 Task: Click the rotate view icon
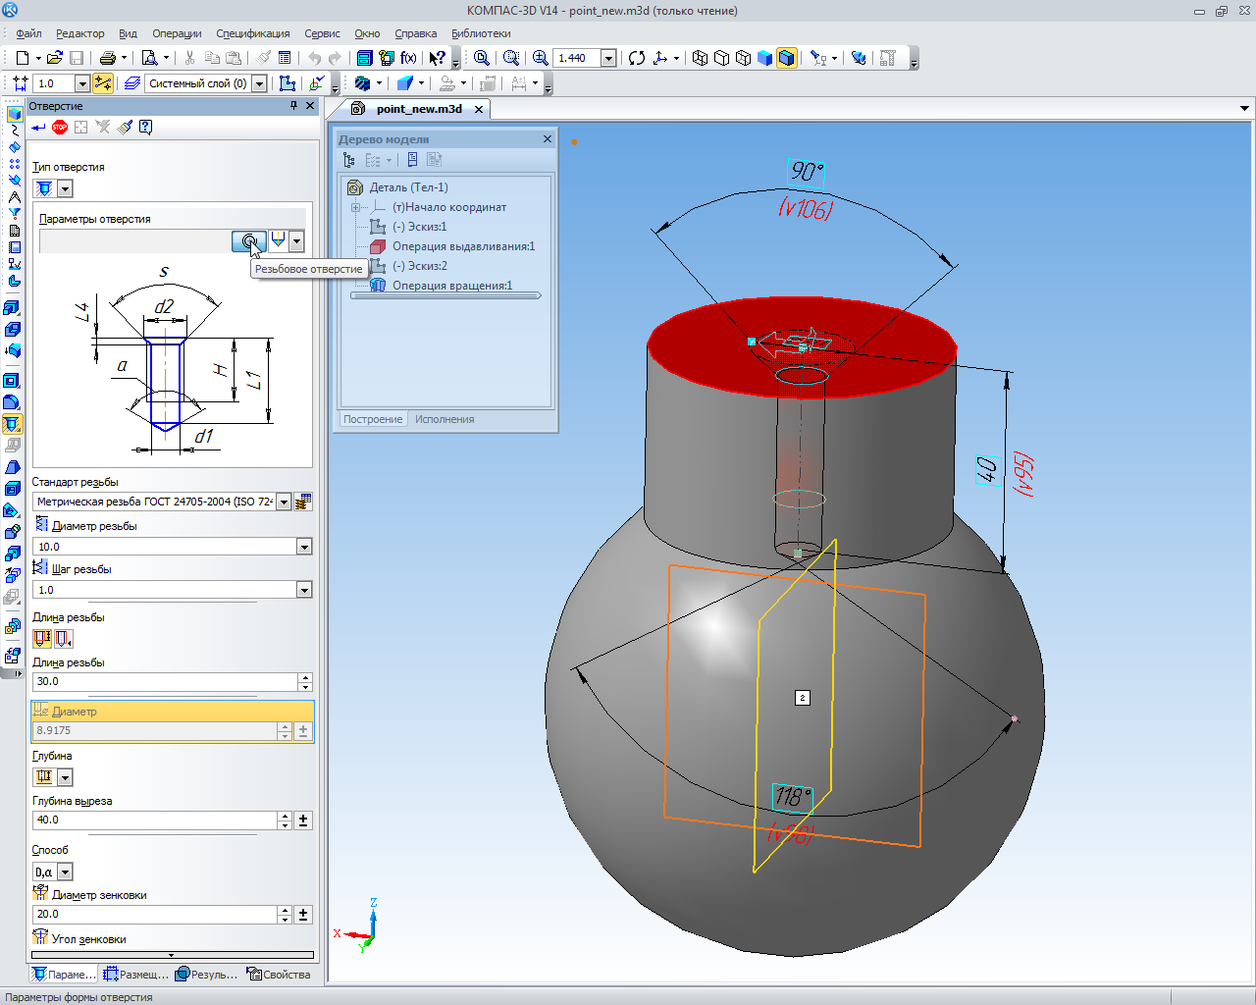(637, 58)
